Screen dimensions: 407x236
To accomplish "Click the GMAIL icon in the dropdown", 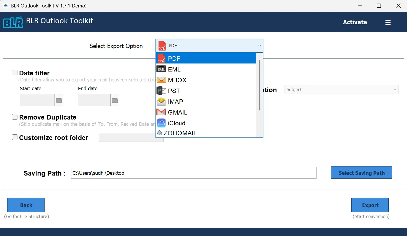I will 161,112.
